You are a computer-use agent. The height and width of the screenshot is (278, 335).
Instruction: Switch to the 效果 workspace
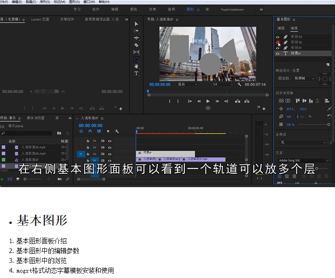click(152, 9)
